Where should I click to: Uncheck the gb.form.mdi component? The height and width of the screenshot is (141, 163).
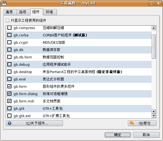click(x=10, y=101)
